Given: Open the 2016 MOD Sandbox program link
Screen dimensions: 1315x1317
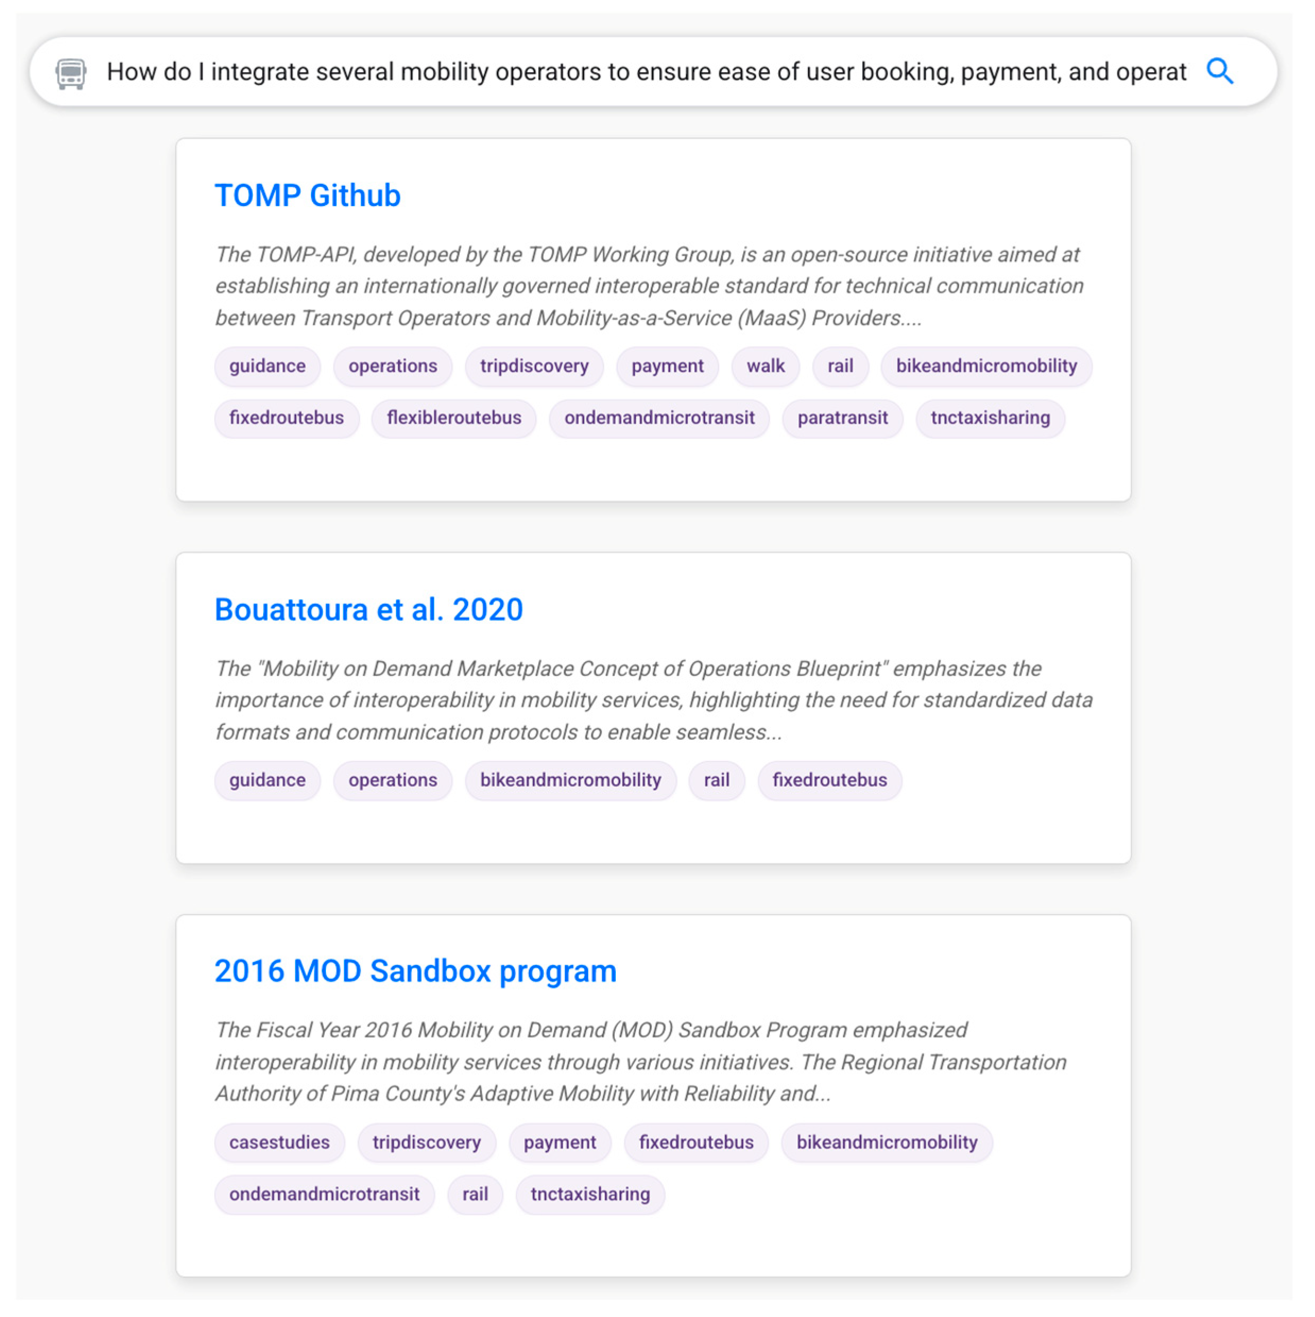Looking at the screenshot, I should coord(415,971).
